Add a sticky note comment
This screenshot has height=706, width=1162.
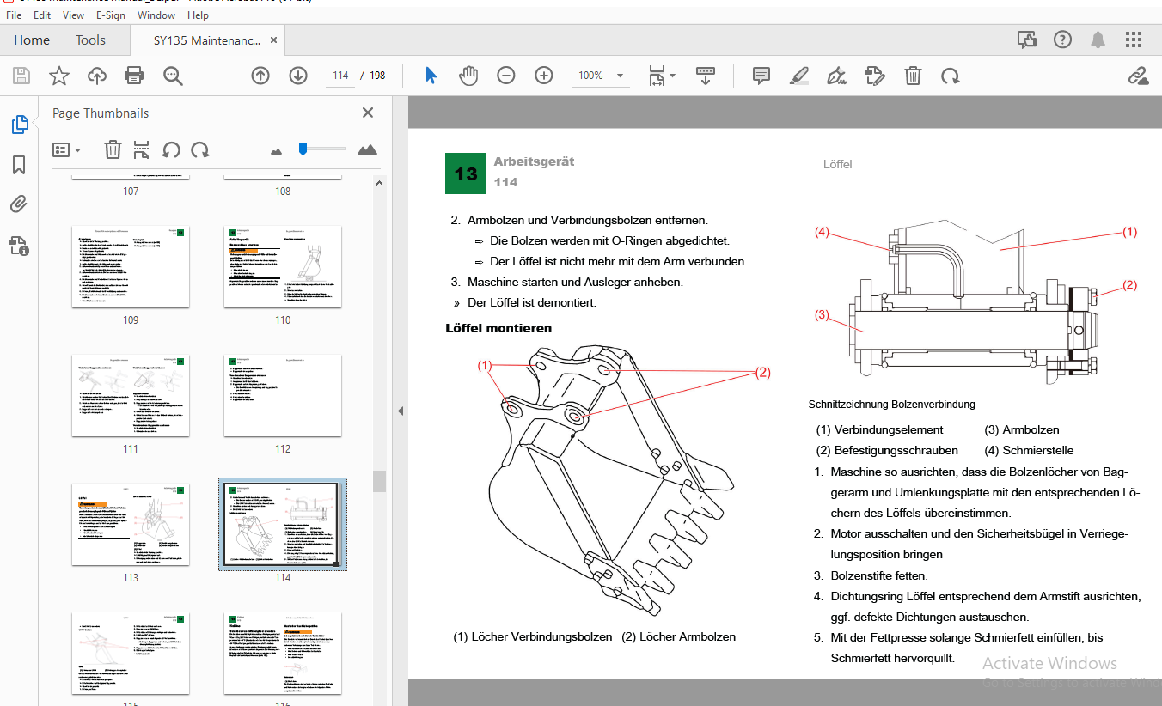(761, 76)
